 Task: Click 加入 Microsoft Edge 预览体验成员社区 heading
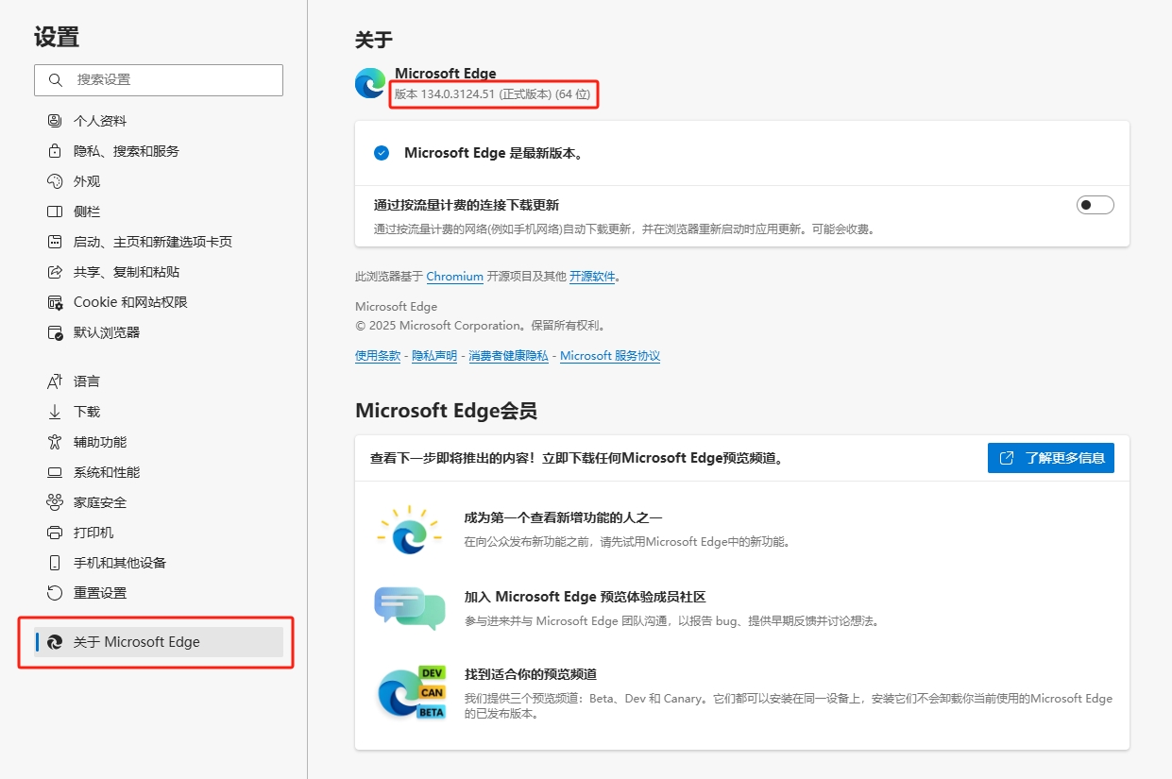[586, 597]
